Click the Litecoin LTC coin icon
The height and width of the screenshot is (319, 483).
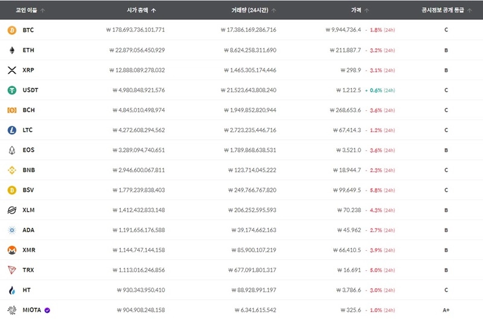[x=11, y=130]
